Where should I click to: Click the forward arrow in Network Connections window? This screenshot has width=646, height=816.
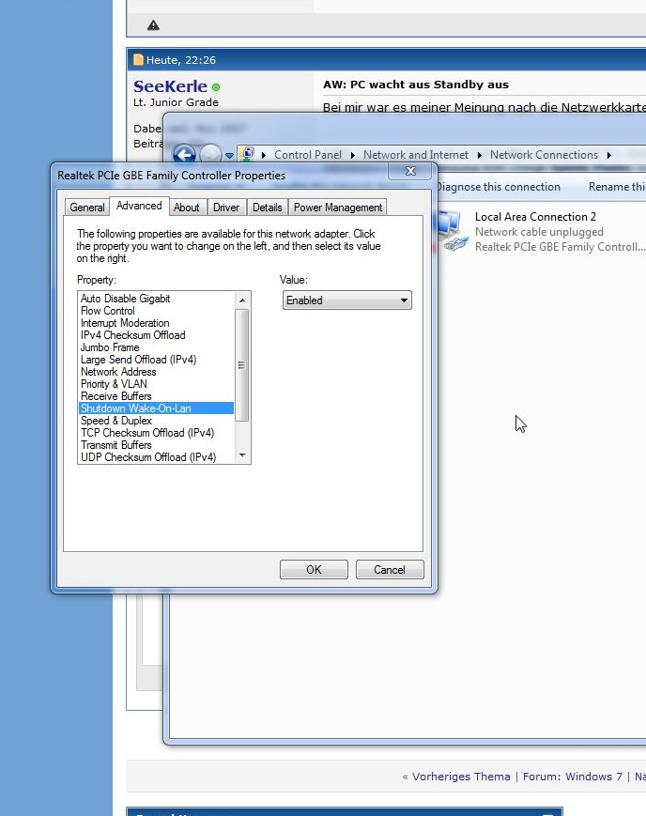tap(210, 155)
